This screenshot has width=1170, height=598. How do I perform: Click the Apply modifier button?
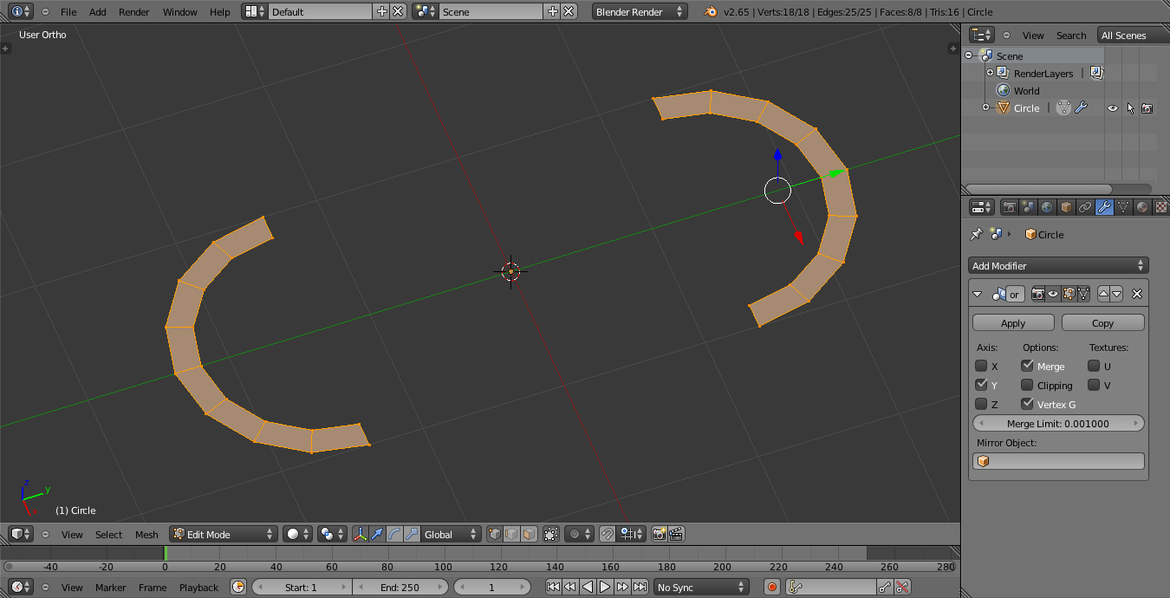tap(1013, 322)
